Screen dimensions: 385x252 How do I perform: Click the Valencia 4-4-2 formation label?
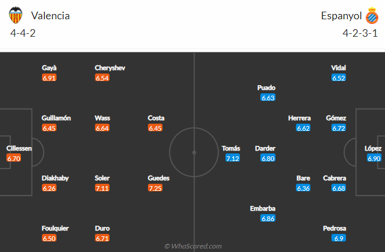[23, 33]
